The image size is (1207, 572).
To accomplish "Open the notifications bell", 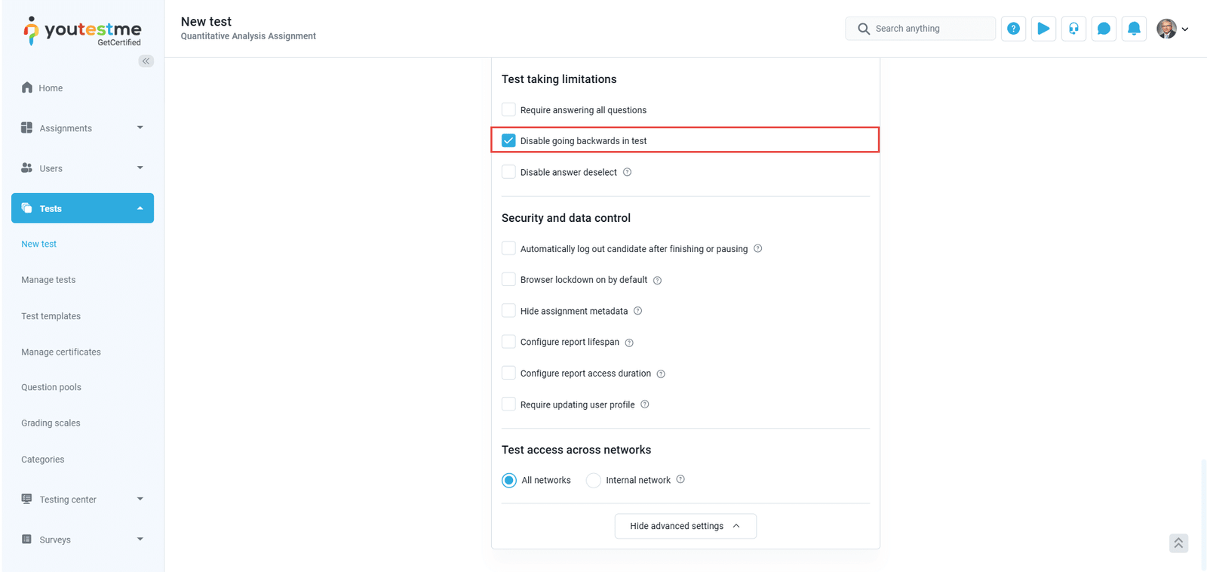I will pos(1134,29).
